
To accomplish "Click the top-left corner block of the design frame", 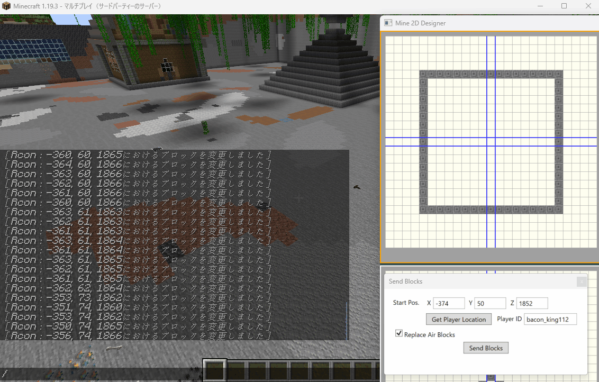I will pyautogui.click(x=423, y=74).
